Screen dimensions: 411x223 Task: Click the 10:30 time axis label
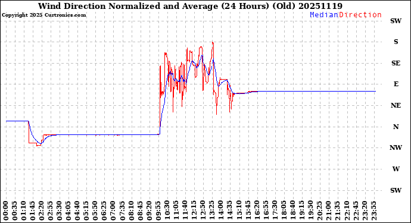coord(167,211)
